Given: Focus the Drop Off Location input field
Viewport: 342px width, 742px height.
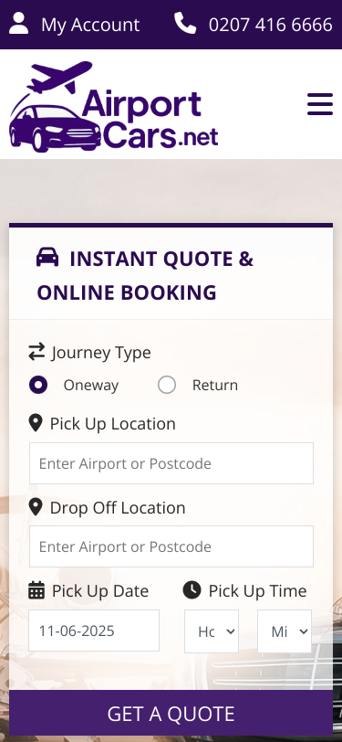Looking at the screenshot, I should [171, 546].
